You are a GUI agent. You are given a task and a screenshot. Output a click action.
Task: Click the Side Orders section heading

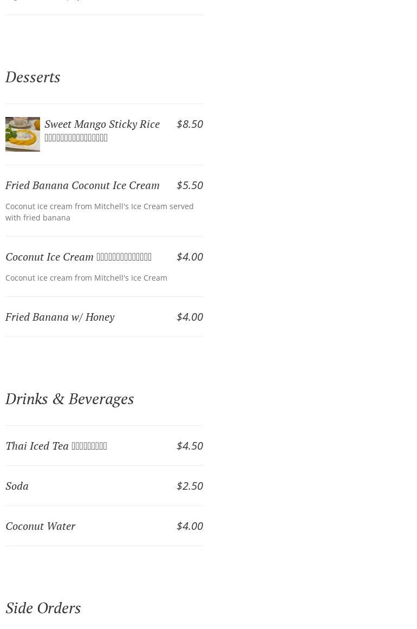point(43,608)
